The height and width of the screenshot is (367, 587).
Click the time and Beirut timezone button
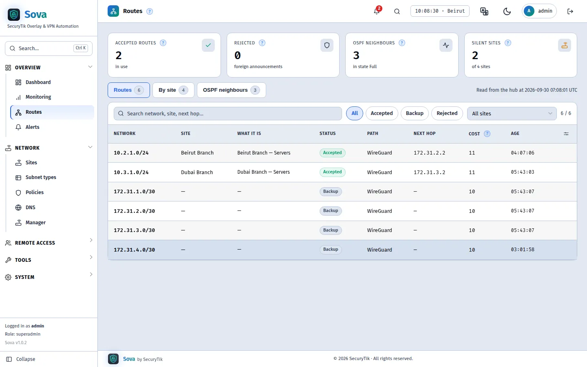tap(440, 11)
